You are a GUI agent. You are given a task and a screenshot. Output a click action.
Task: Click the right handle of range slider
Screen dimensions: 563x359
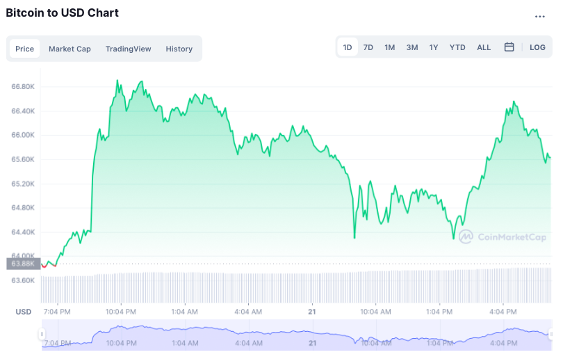[550, 335]
